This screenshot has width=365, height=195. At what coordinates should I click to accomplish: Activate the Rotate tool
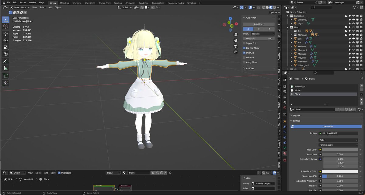pyautogui.click(x=5, y=40)
